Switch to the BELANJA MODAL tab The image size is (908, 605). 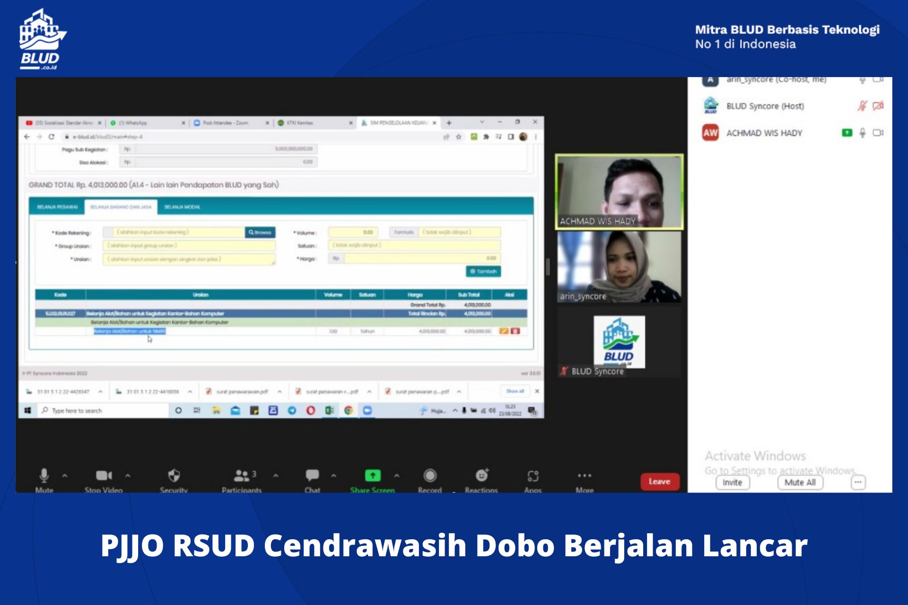(182, 207)
